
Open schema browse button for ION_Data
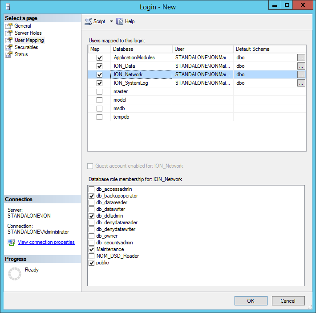tap(301, 66)
